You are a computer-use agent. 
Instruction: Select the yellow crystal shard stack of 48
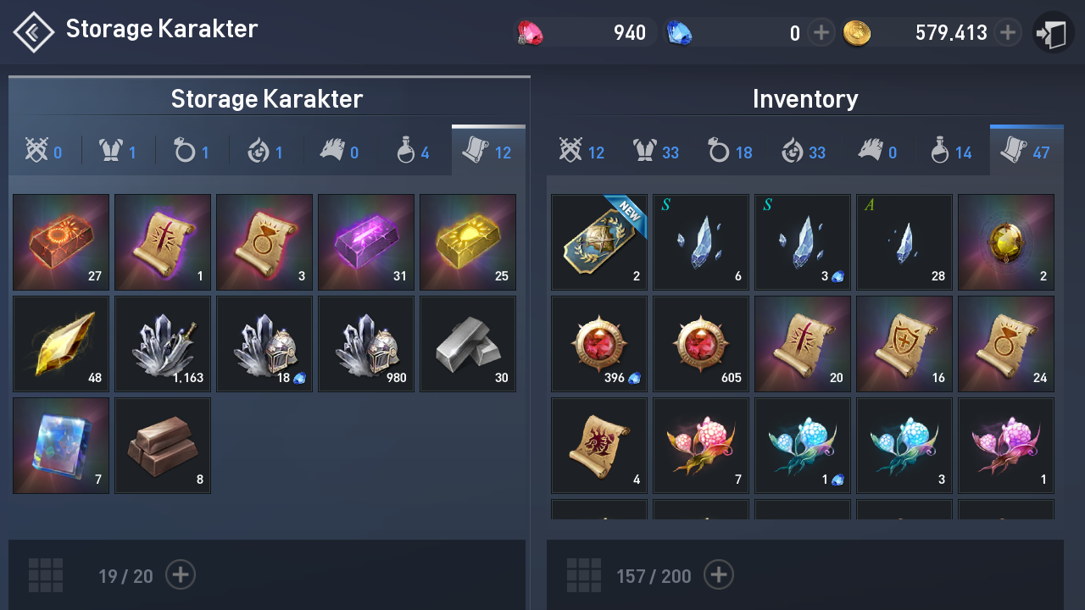click(61, 344)
